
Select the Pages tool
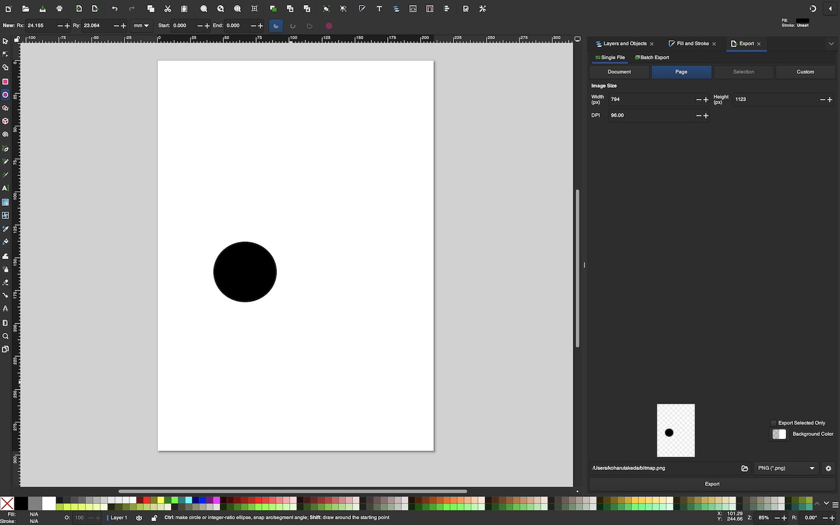[6, 349]
